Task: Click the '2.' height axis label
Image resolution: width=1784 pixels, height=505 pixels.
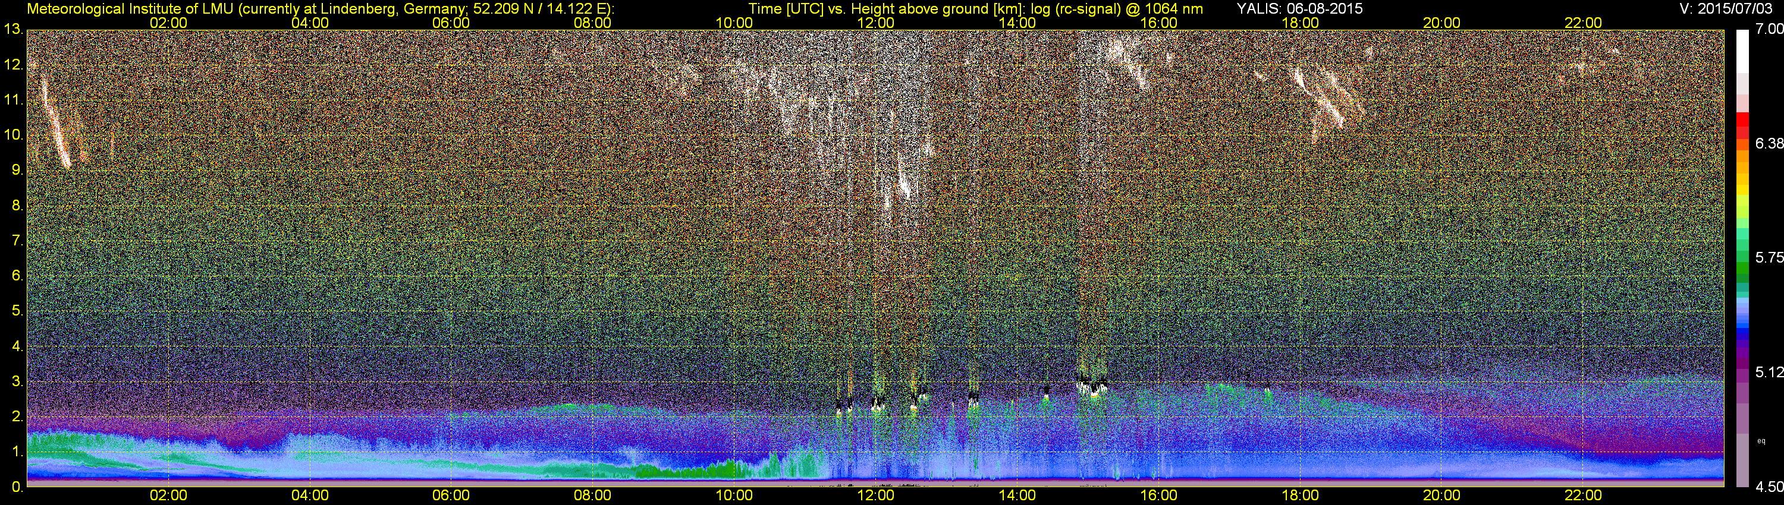Action: (17, 416)
